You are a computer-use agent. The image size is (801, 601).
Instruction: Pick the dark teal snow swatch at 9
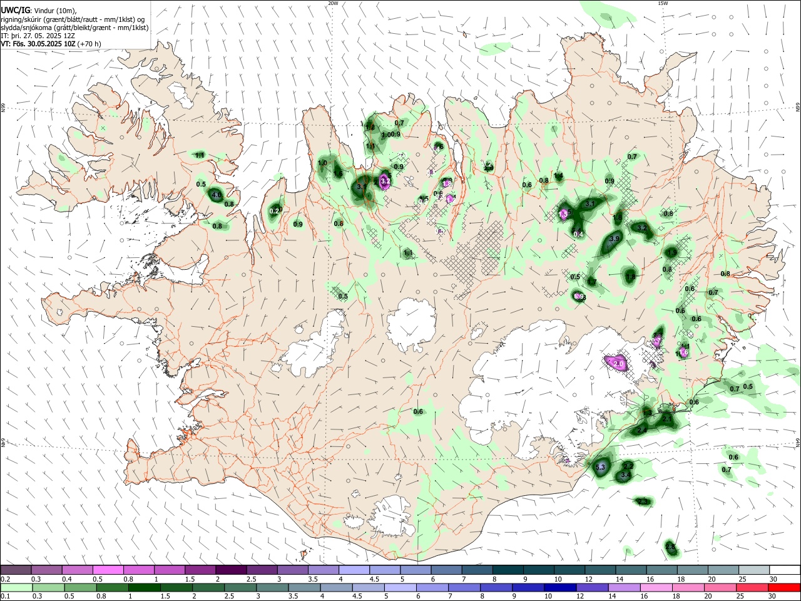(539, 570)
